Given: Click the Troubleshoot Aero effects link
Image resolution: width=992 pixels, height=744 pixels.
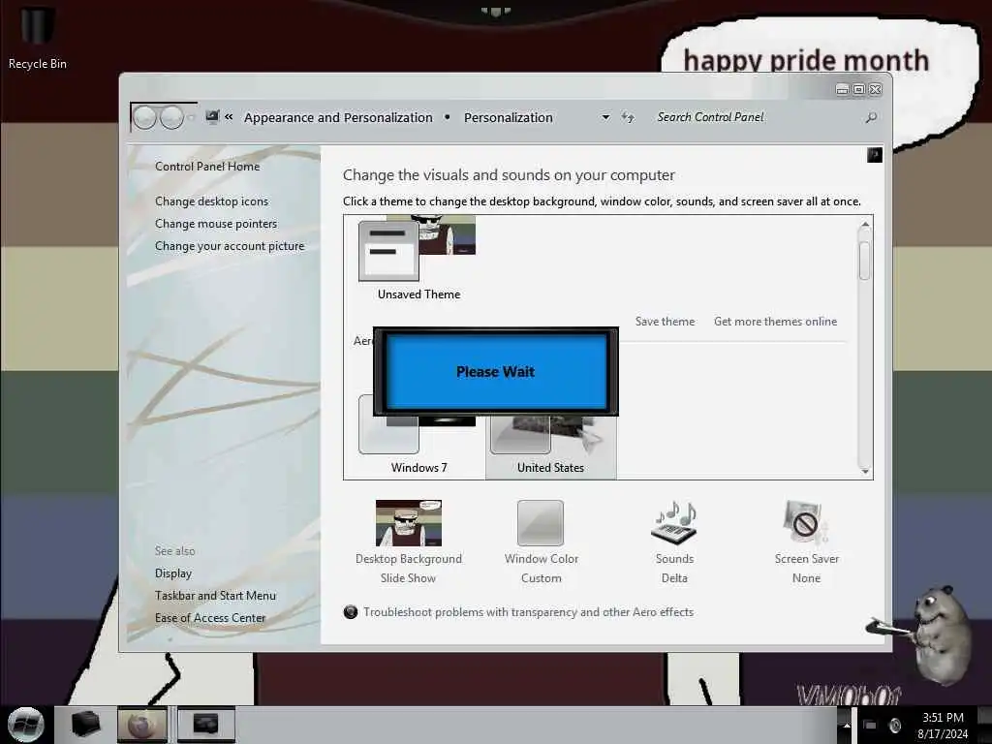Looking at the screenshot, I should pos(528,612).
